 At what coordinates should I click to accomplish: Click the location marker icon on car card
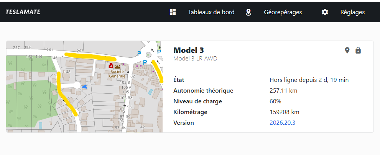pyautogui.click(x=347, y=50)
